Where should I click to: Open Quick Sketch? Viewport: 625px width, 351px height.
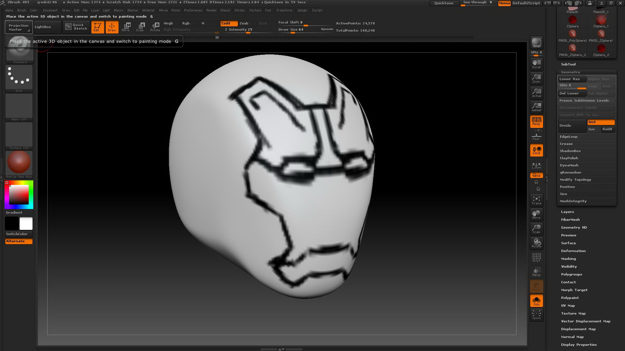point(76,27)
